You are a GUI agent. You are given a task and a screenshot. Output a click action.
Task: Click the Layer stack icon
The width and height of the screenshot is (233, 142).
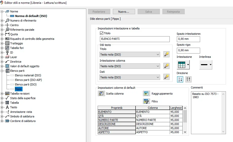tap(7, 57)
